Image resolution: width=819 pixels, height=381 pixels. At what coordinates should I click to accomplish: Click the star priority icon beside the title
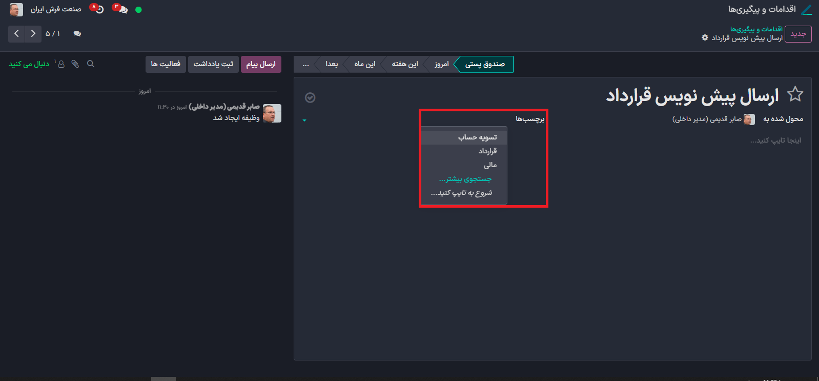point(795,94)
